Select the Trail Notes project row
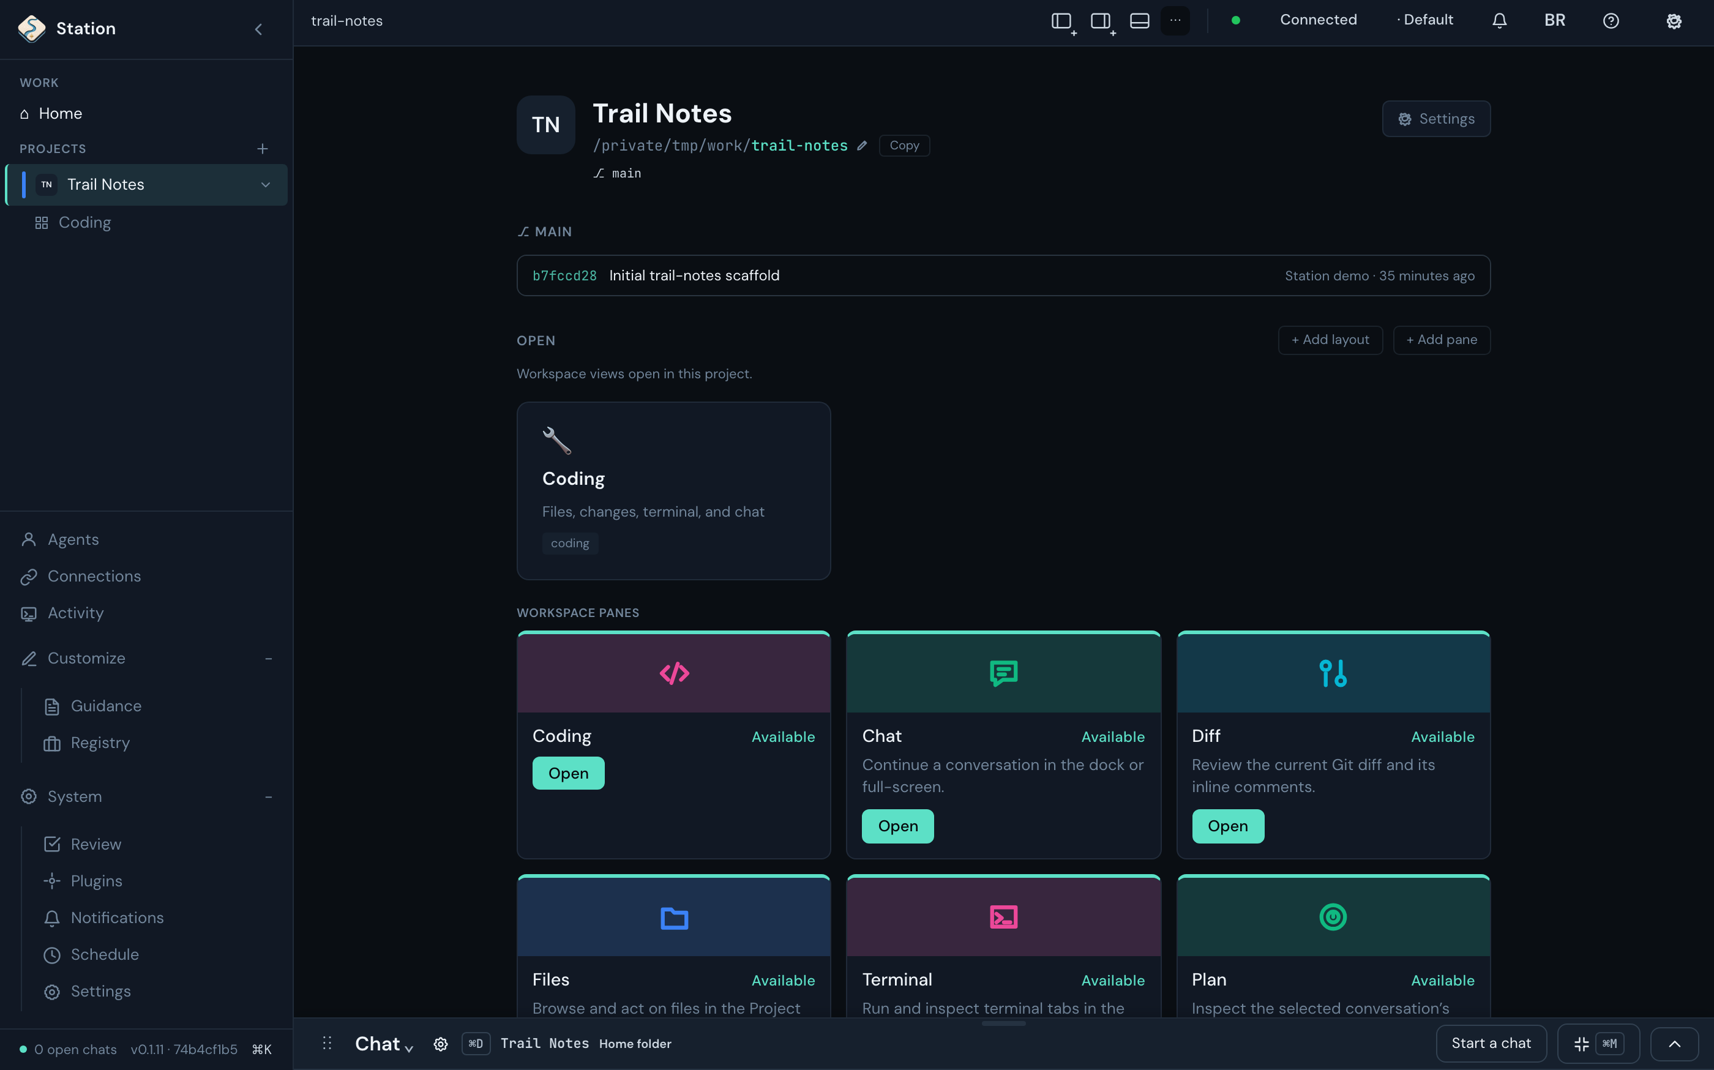1714x1070 pixels. (146, 185)
